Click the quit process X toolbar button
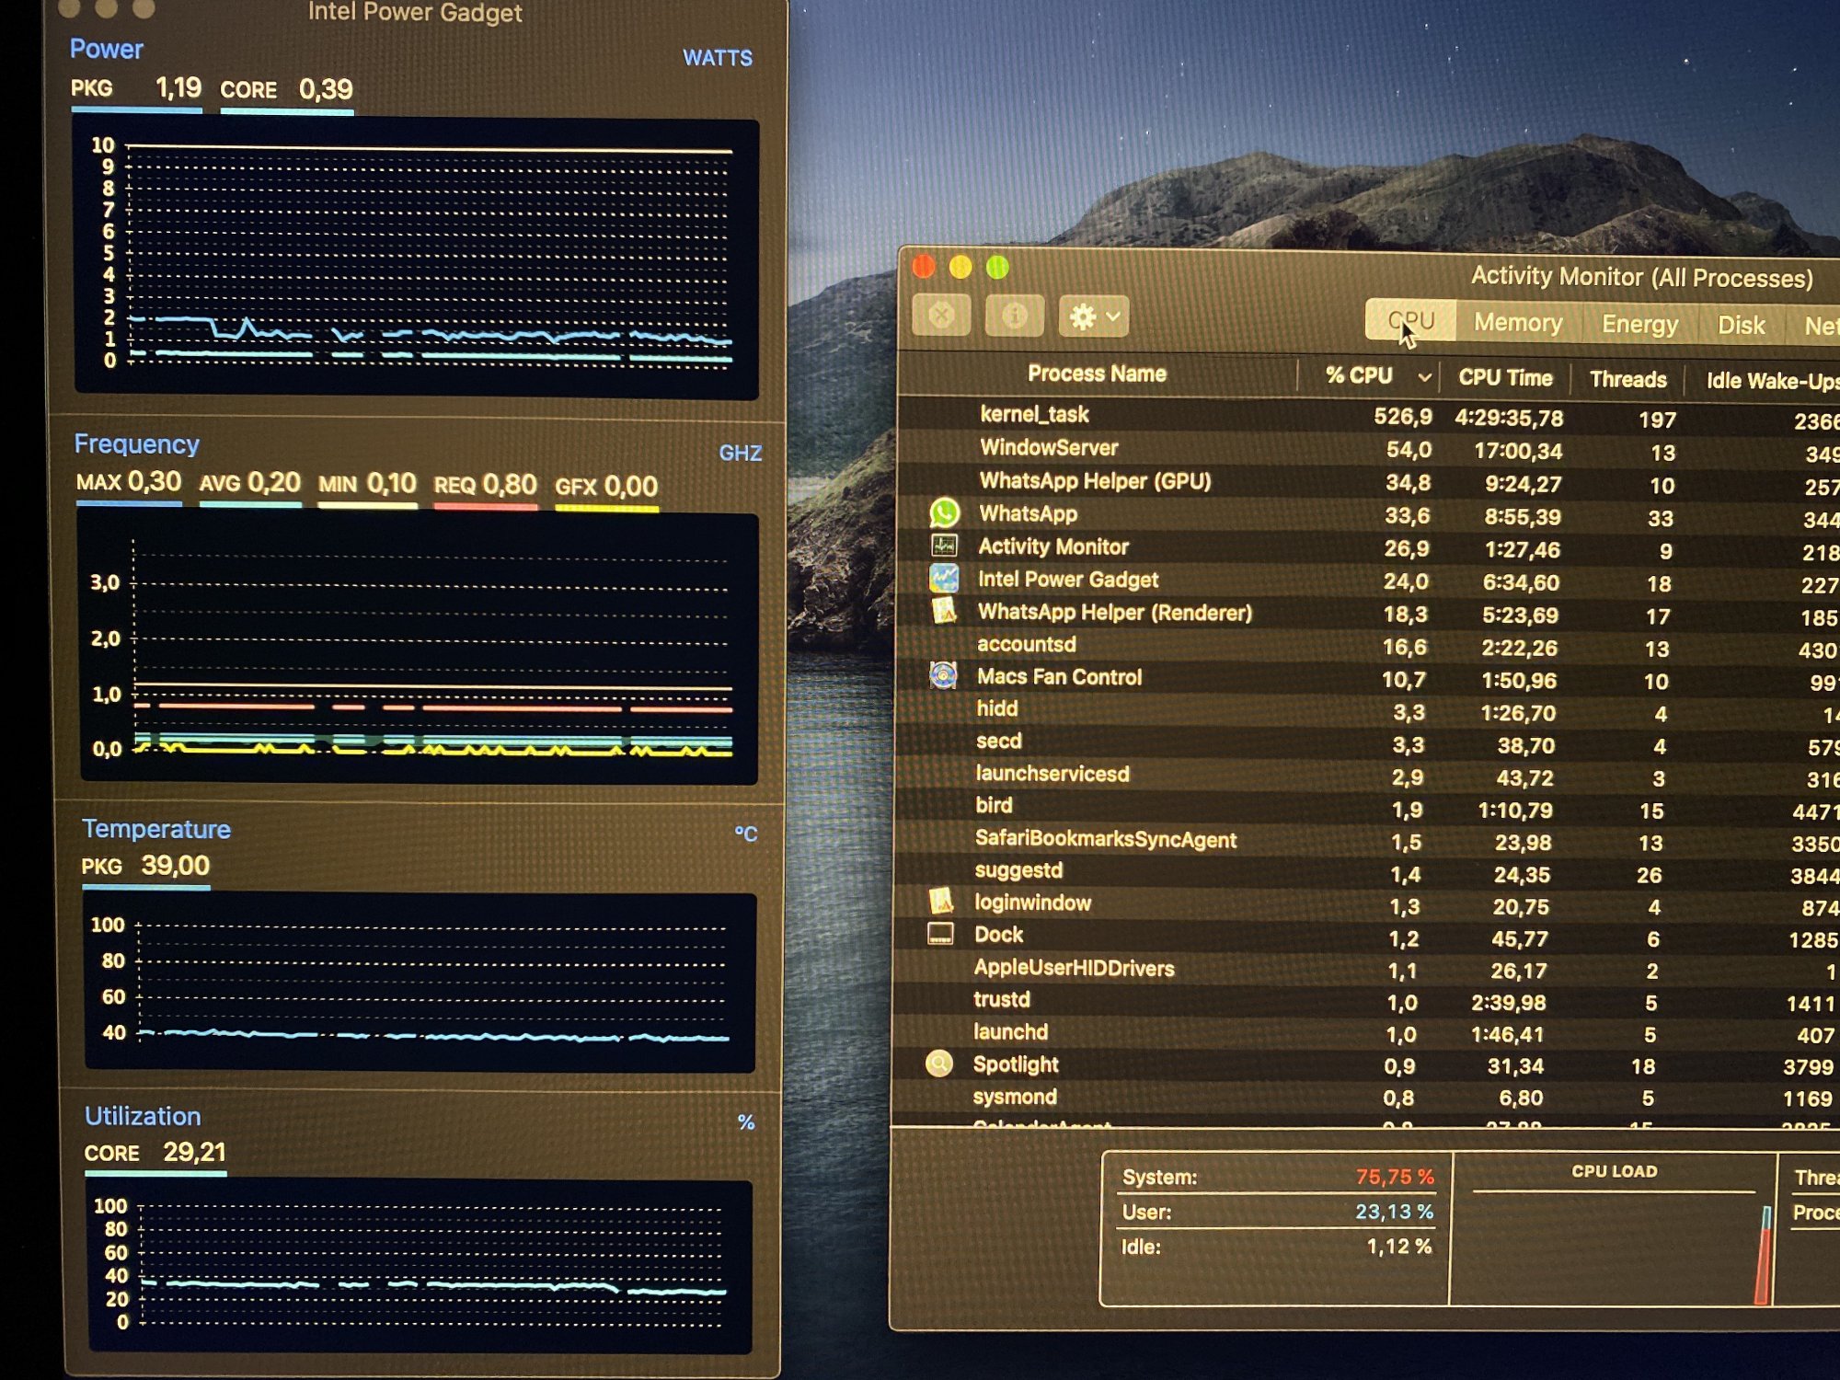This screenshot has height=1380, width=1840. 940,316
